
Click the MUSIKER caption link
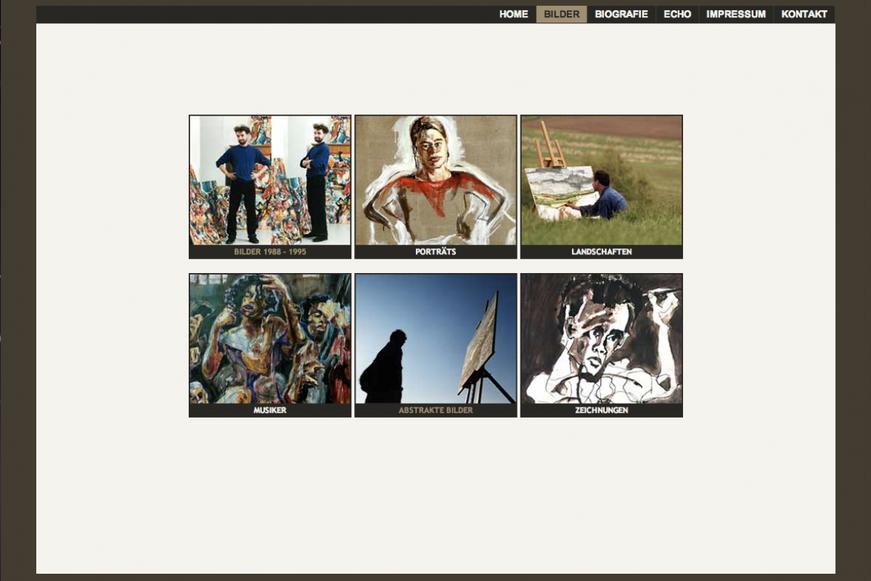tap(270, 410)
